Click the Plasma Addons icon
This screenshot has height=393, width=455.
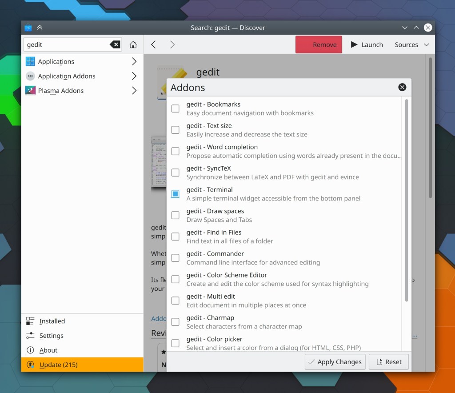30,91
